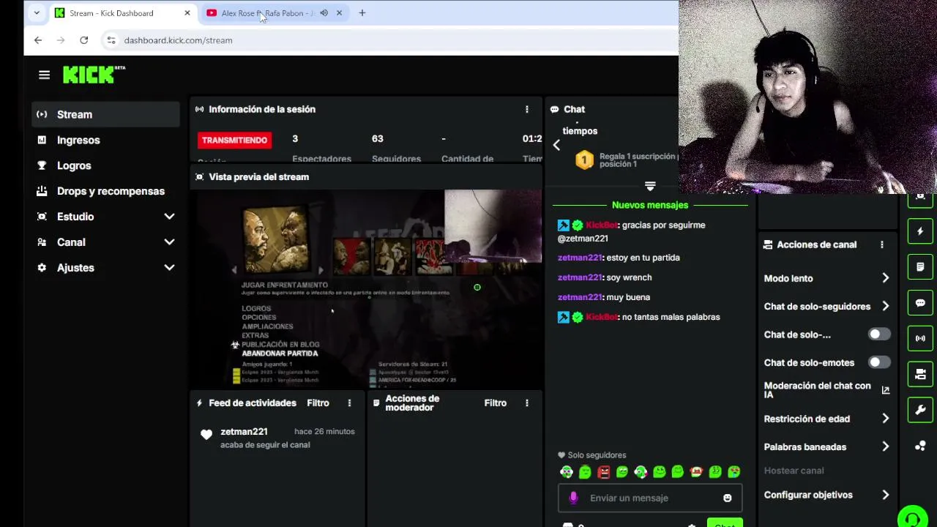
Task: Open options menu for Feed de actividades
Action: [x=349, y=403]
